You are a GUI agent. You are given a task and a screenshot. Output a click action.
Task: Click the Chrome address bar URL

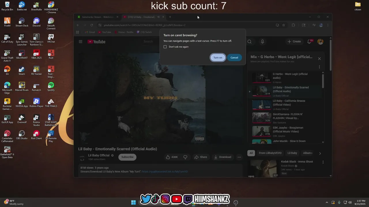(x=144, y=25)
